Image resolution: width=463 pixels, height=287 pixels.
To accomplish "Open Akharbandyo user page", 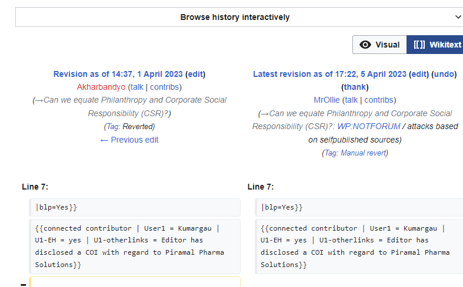I will pos(101,87).
